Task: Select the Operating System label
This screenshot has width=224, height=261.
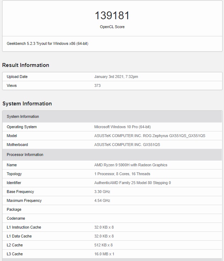Action: click(x=22, y=127)
